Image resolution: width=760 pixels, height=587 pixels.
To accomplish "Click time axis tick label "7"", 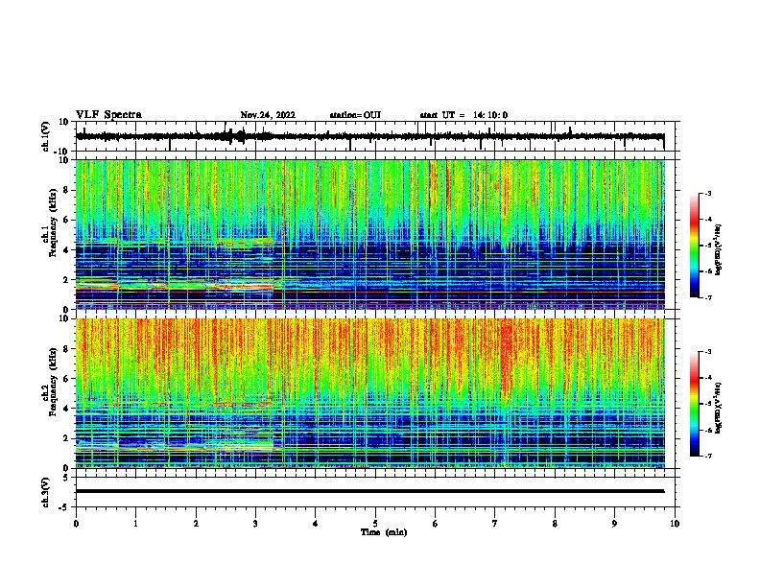I will [495, 524].
